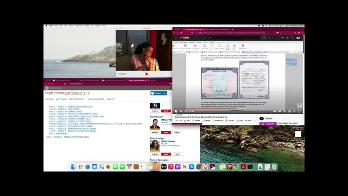The height and width of the screenshot is (196, 348).
Task: Open the GET THE LAW dropdown menu
Action: pyautogui.click(x=61, y=99)
